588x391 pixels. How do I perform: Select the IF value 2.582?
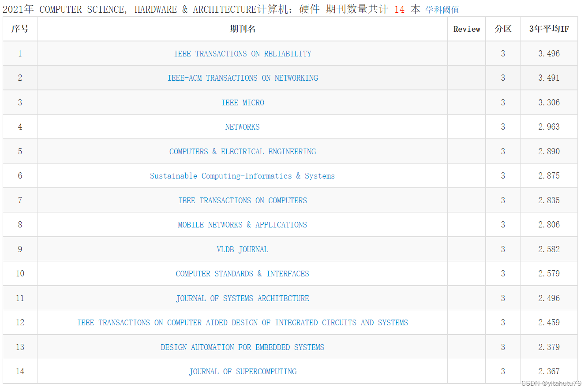coord(549,249)
